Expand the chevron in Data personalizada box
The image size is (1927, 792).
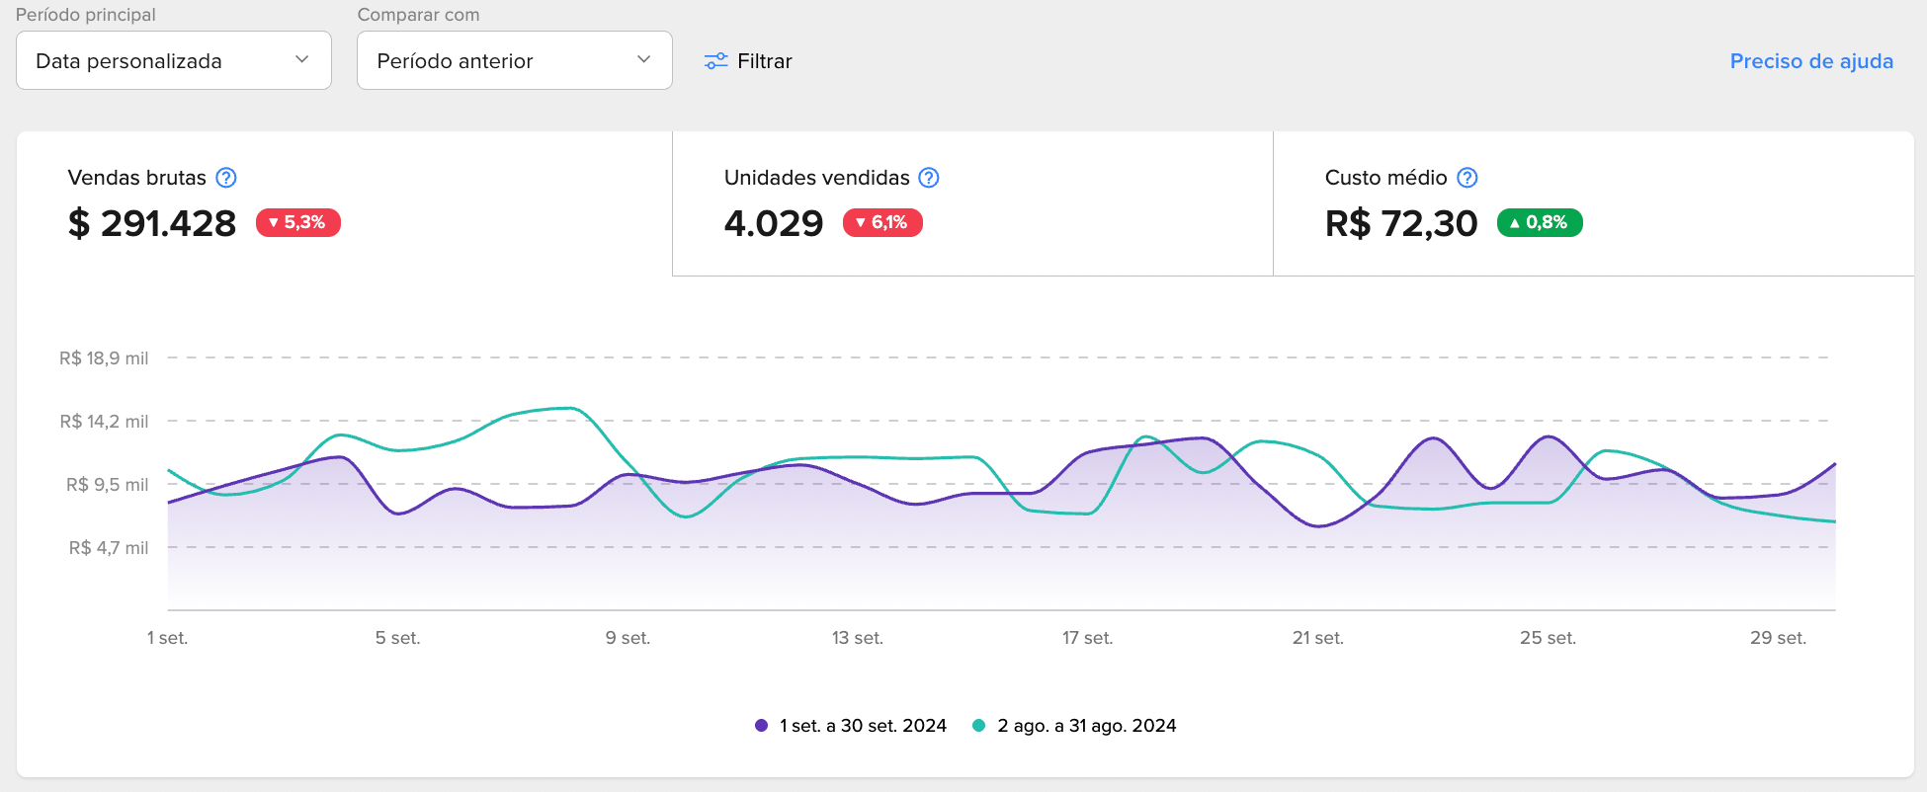pyautogui.click(x=302, y=60)
